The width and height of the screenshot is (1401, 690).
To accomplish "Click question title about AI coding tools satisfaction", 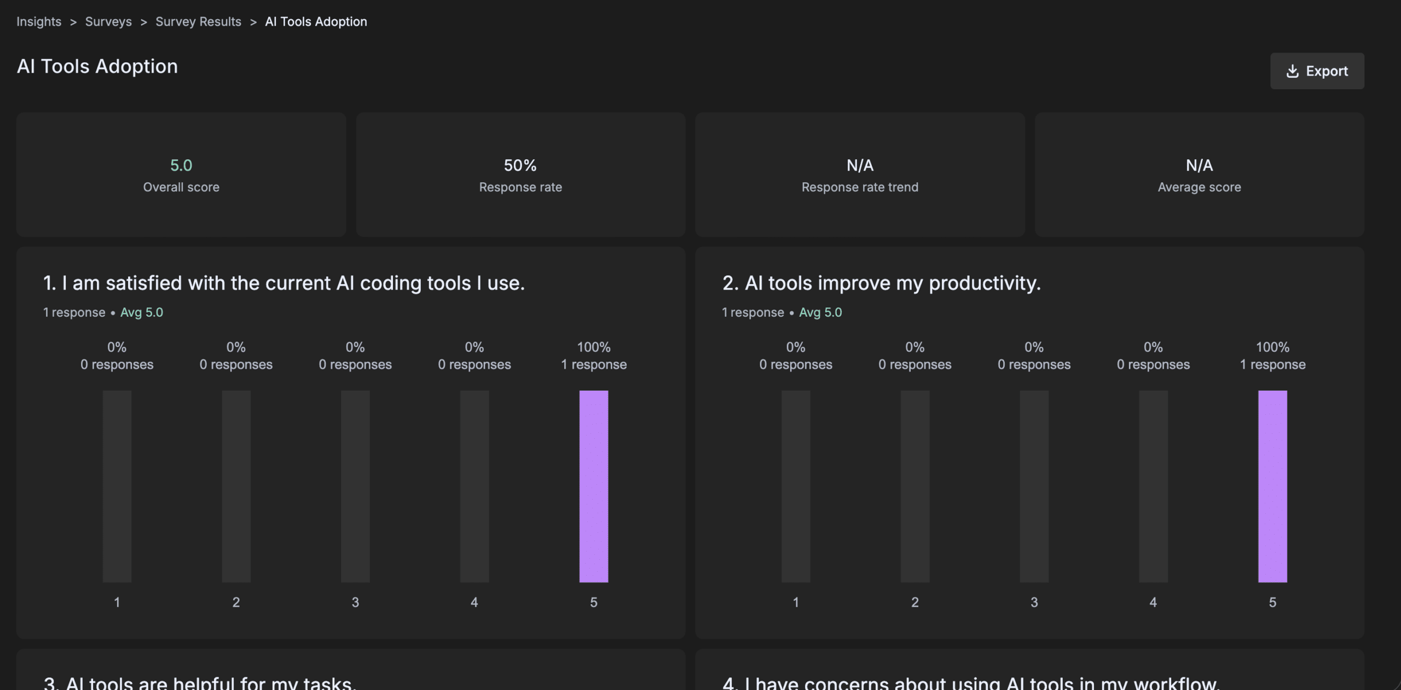I will [284, 283].
